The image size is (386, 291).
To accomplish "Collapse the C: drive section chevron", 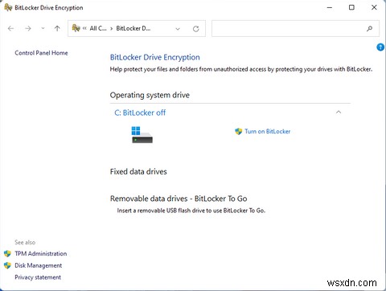I will 339,112.
